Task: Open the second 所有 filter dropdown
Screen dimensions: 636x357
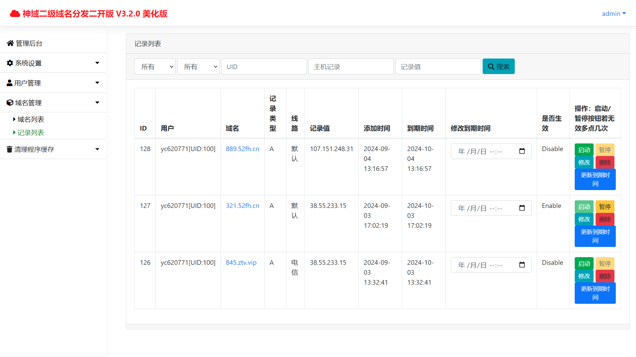Action: (198, 67)
